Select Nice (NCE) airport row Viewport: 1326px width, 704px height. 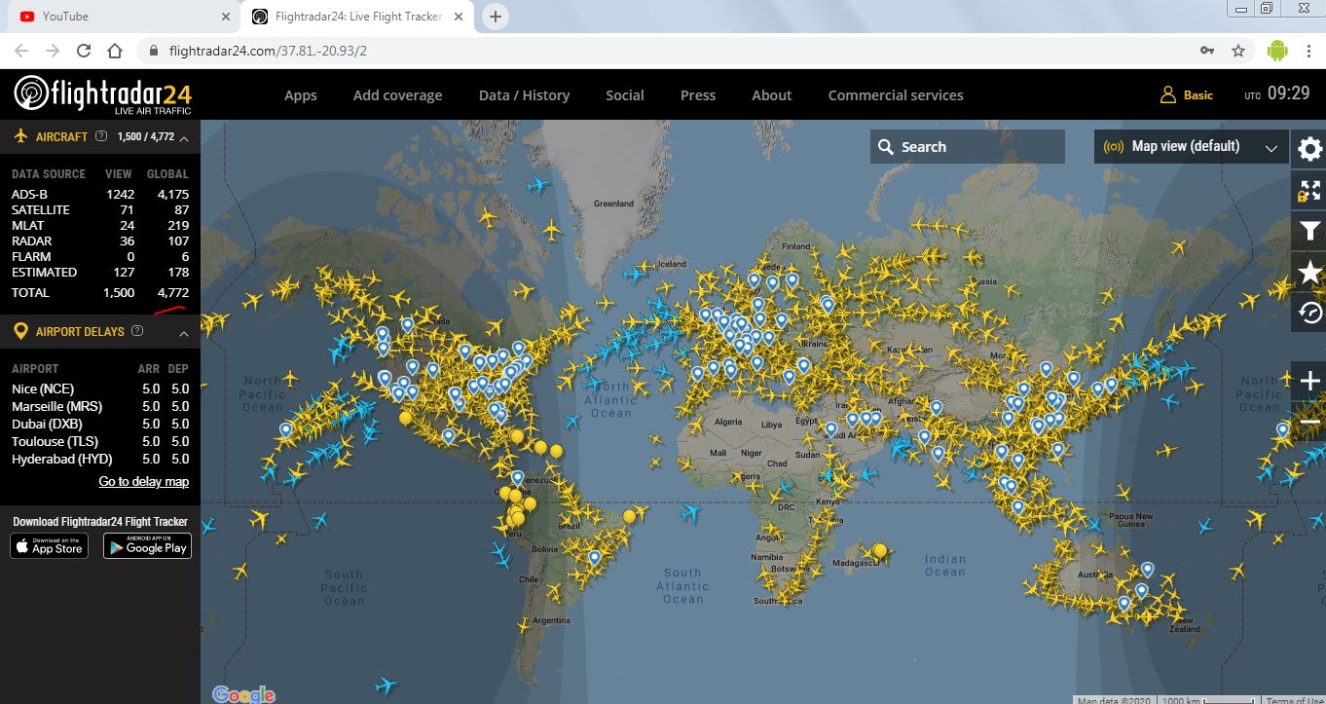coord(100,389)
